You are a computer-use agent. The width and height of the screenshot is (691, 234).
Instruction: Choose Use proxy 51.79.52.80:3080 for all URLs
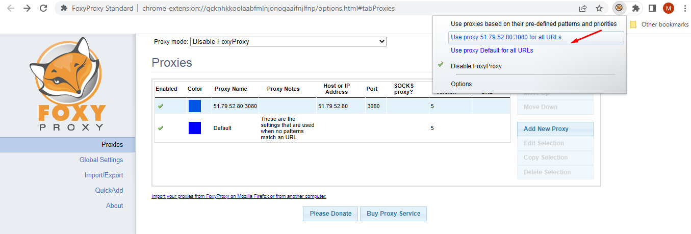[x=506, y=37]
